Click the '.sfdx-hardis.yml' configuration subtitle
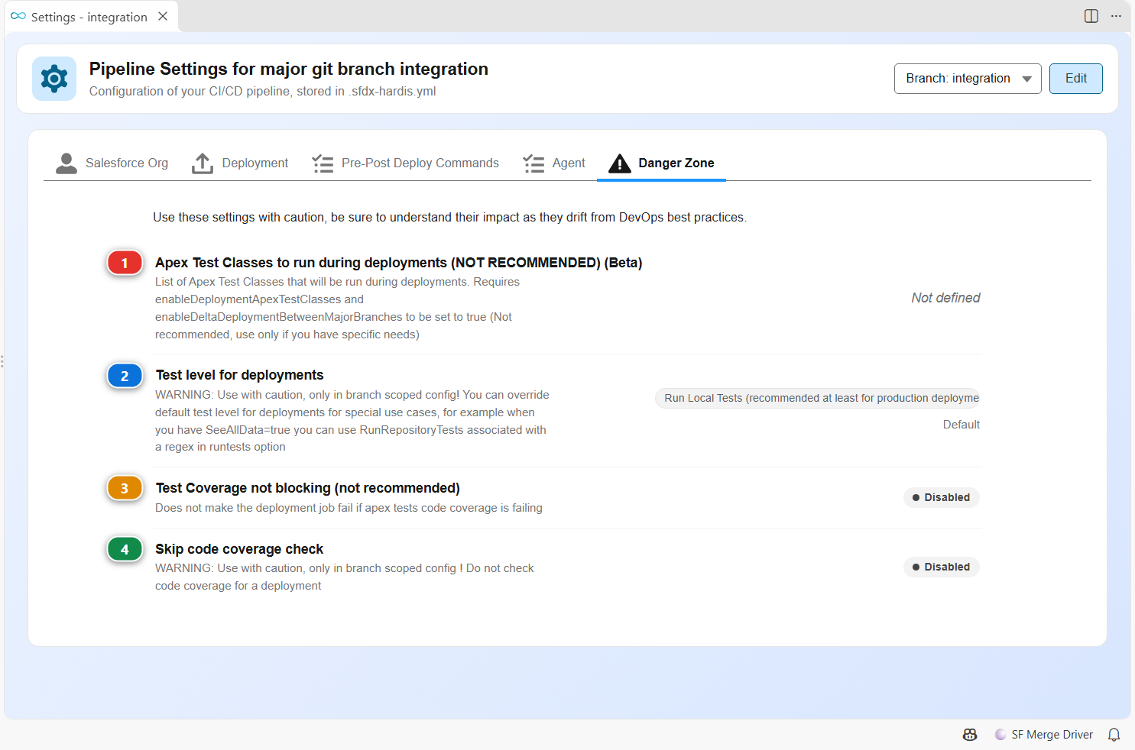This screenshot has width=1135, height=750. click(262, 92)
